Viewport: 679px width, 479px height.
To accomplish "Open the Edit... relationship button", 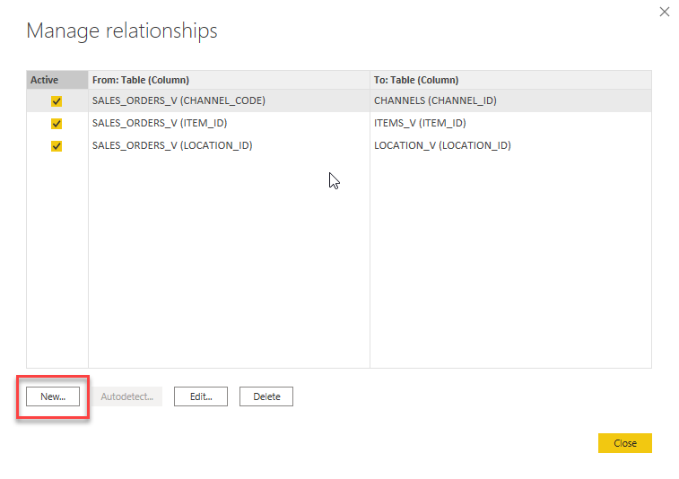I will tap(201, 396).
